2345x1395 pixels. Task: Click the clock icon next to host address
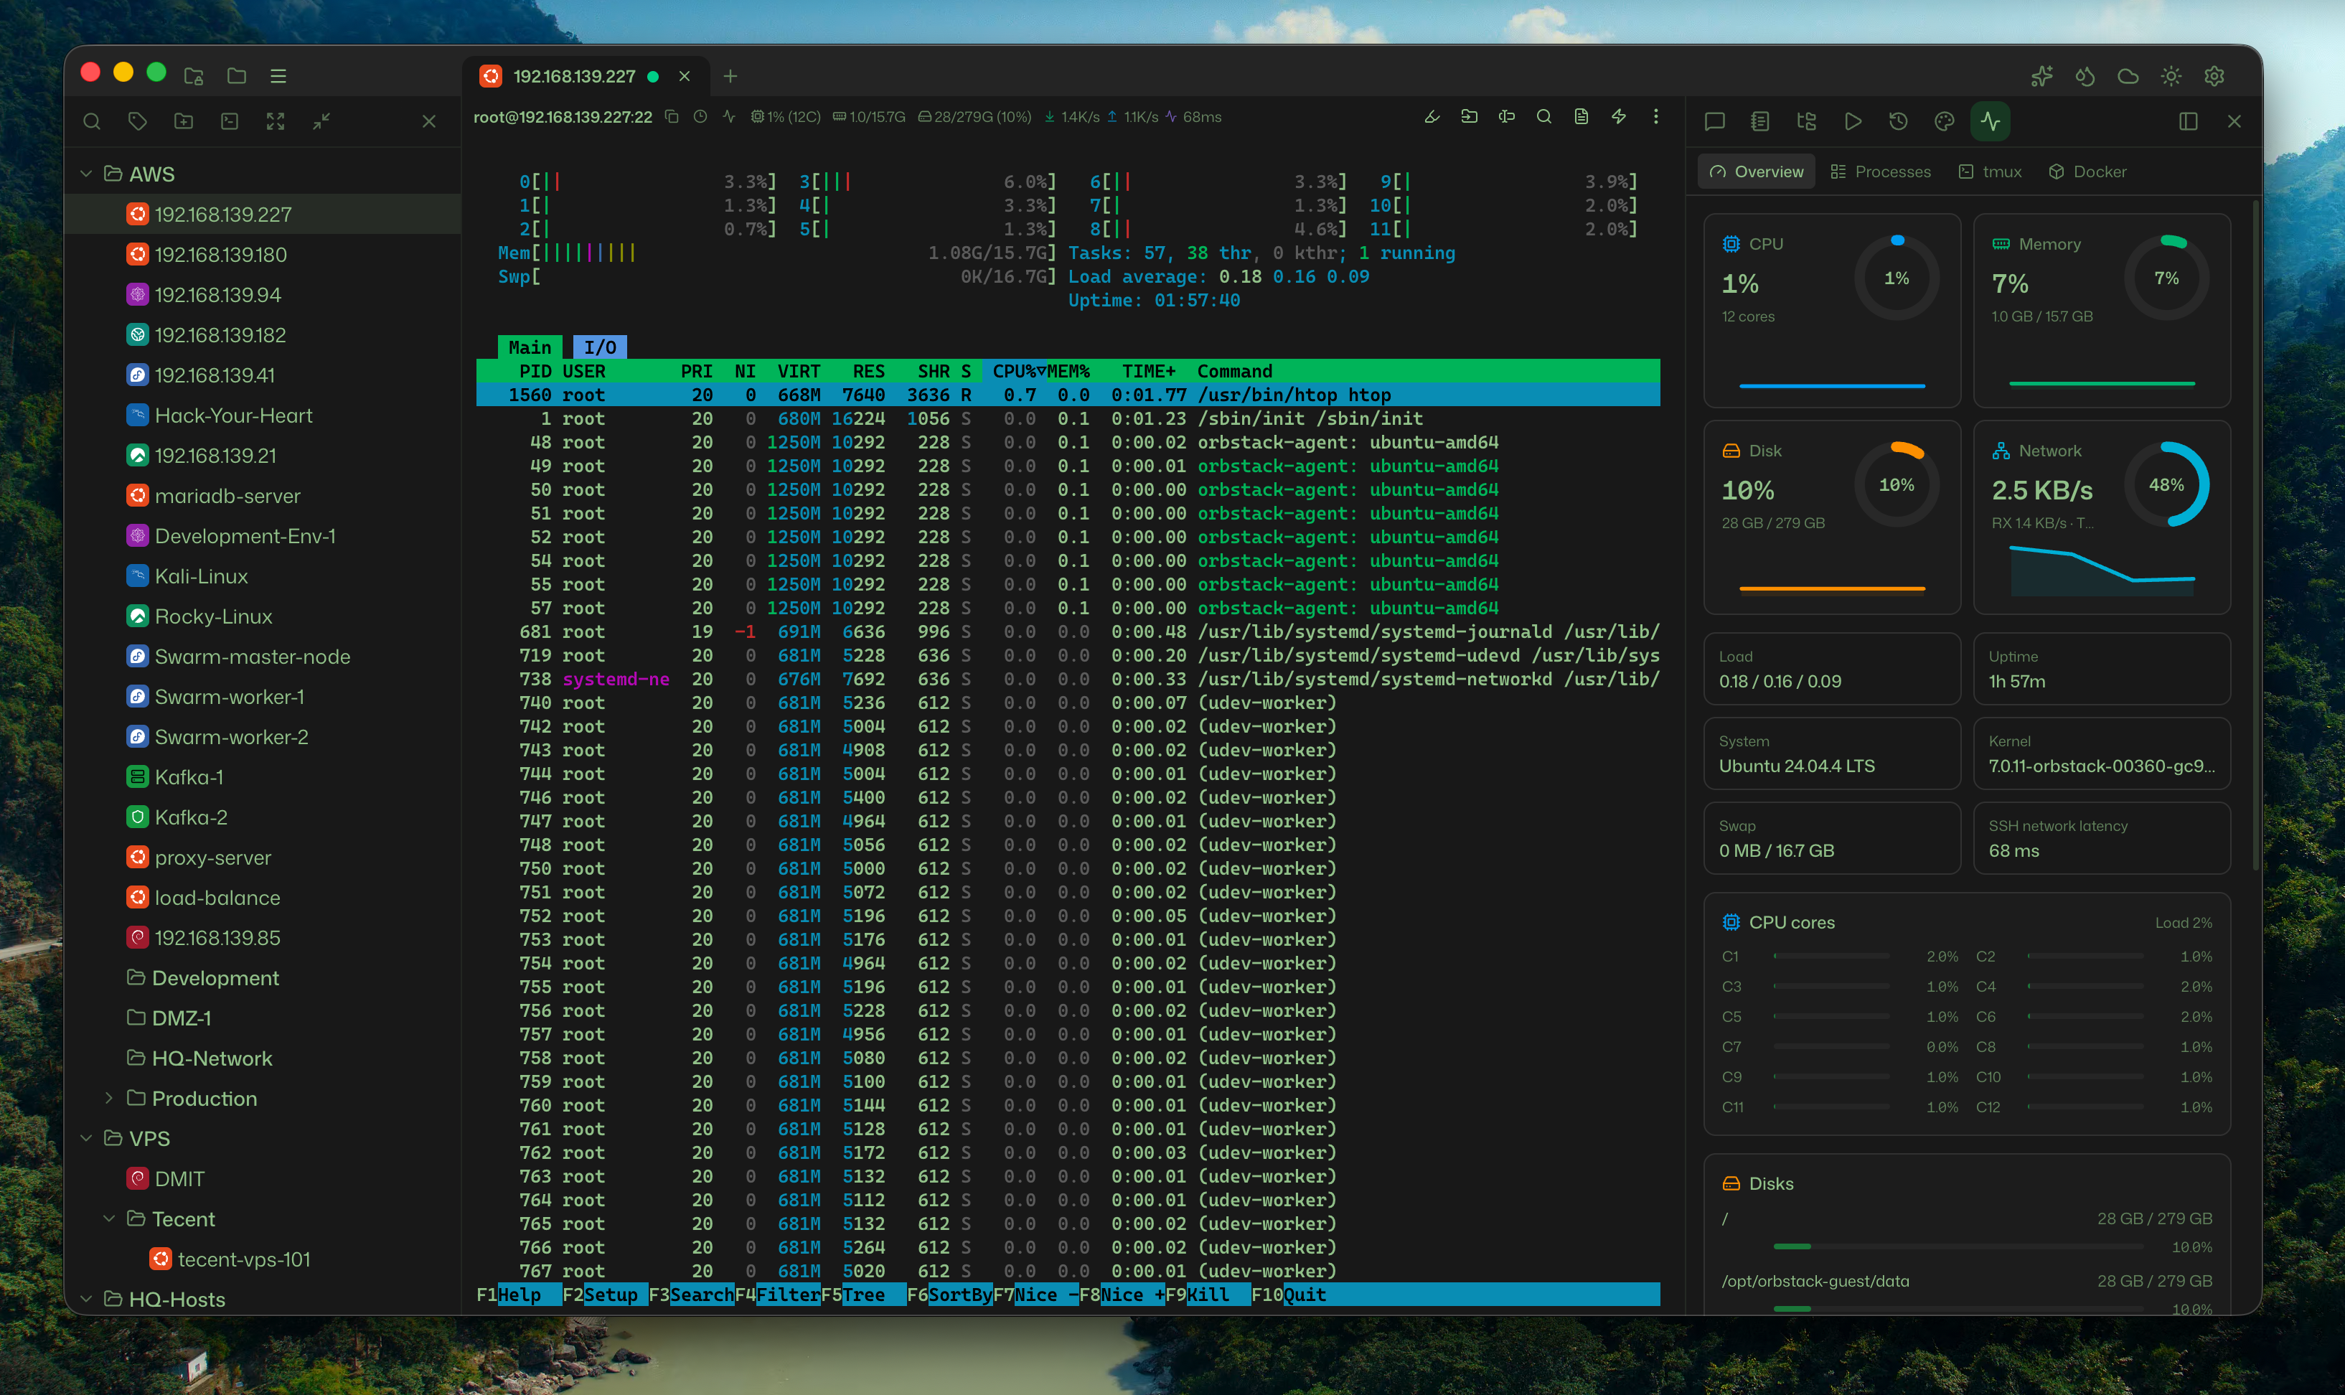pyautogui.click(x=700, y=116)
